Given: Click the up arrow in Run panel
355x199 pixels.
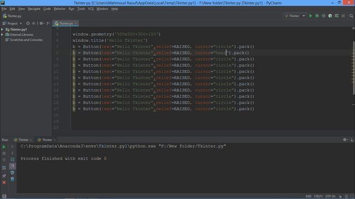Looking at the screenshot, I should 12,147.
